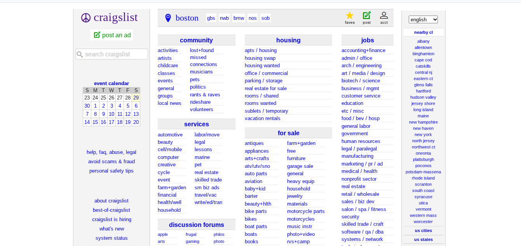
Task: Open the apple discussion forum
Action: [163, 234]
